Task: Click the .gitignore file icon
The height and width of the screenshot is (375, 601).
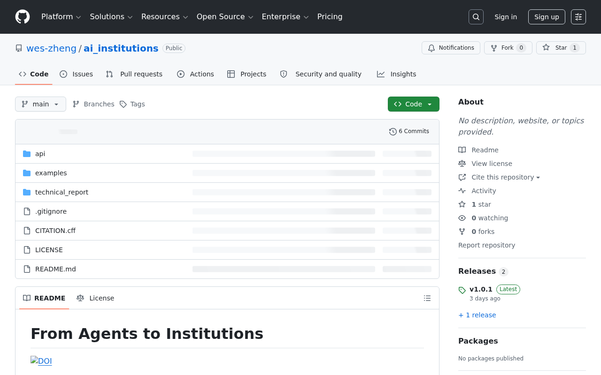Action: coord(27,211)
